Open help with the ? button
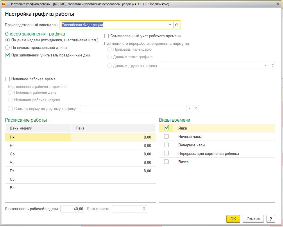Image resolution: width=283 pixels, height=227 pixels. [x=271, y=219]
